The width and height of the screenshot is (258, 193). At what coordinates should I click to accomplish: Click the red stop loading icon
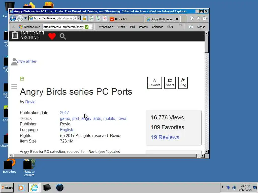tap(105, 18)
